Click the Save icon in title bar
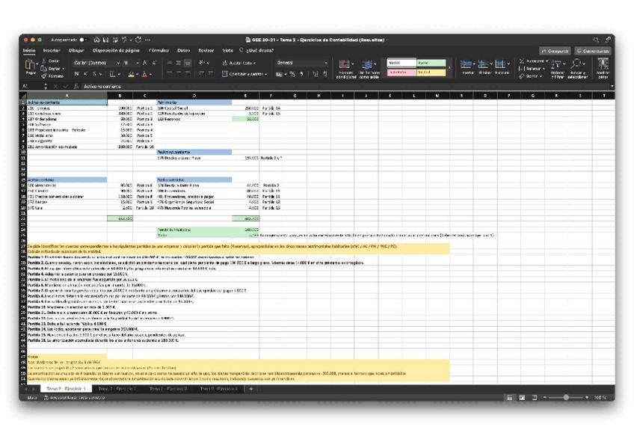Screen dimensions: 634x448 pyautogui.click(x=107, y=40)
